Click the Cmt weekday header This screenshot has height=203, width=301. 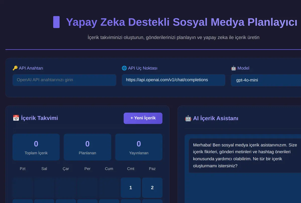coord(131,169)
